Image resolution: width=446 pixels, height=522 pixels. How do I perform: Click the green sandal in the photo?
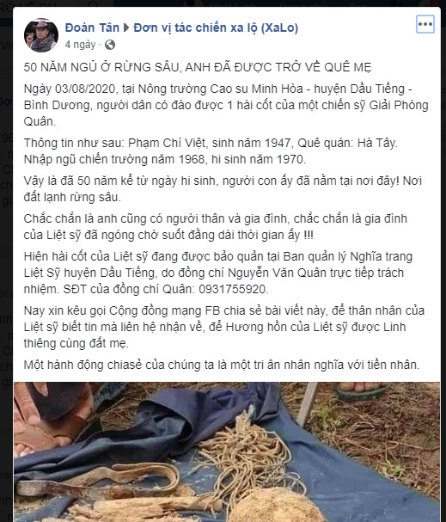(361, 391)
